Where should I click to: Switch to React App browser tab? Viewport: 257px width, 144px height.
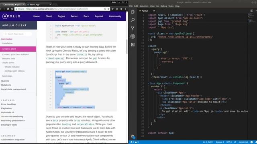click(x=39, y=4)
